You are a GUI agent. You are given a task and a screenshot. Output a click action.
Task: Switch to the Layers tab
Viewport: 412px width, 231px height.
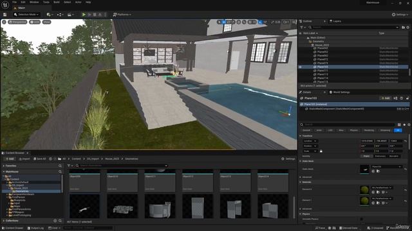335,21
